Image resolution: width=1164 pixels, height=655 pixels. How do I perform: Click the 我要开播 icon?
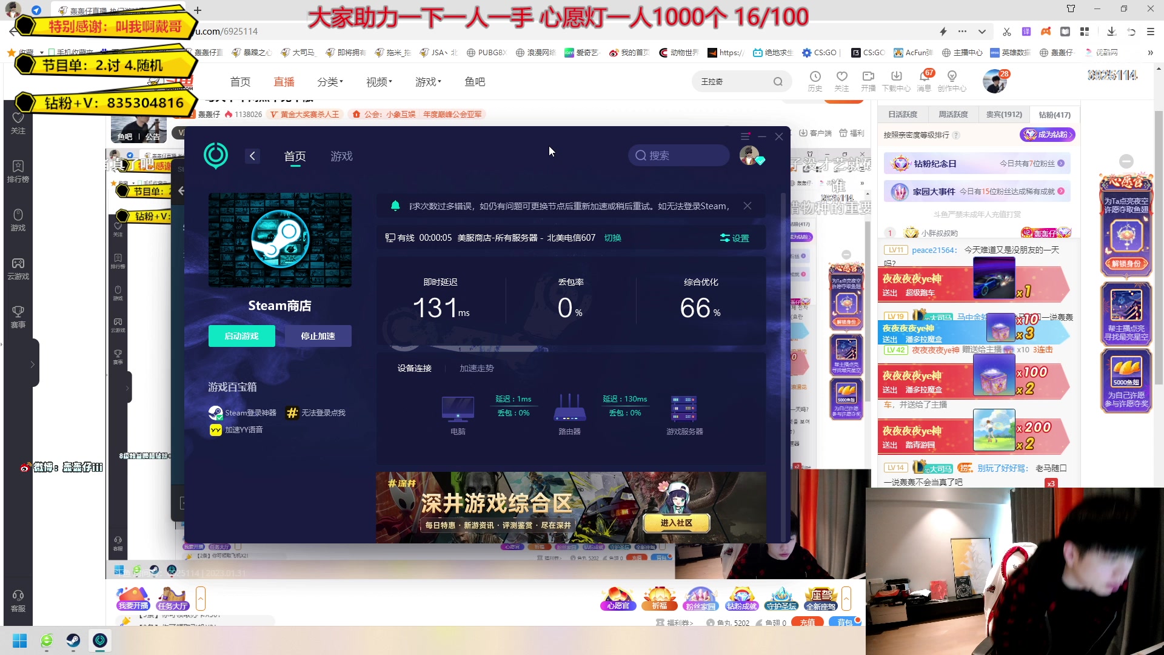click(133, 598)
